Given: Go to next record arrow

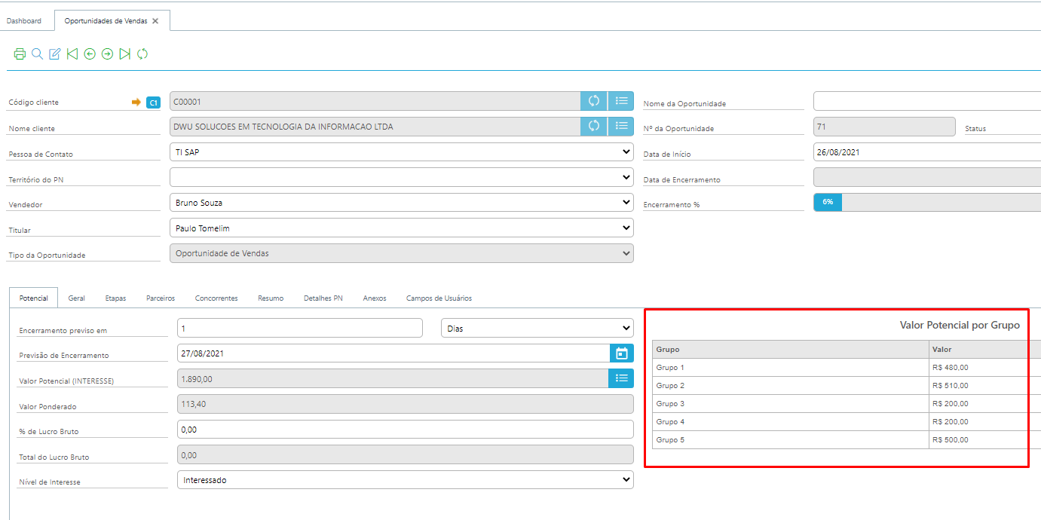Looking at the screenshot, I should (107, 54).
